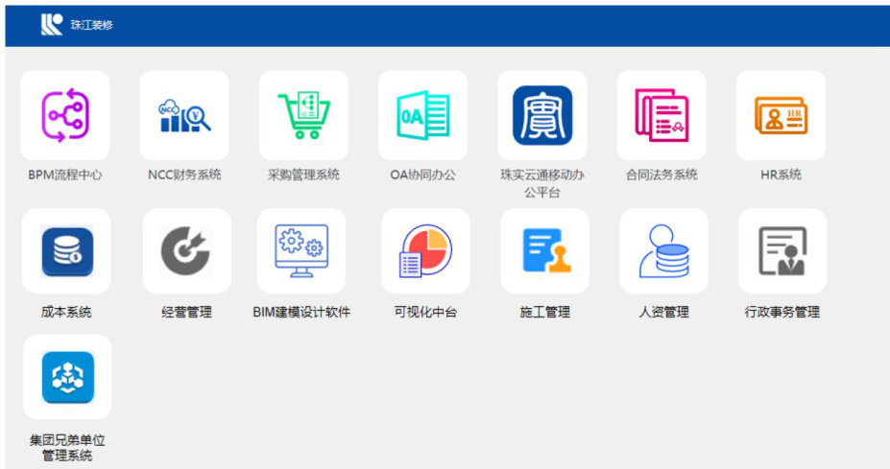Launch the NCC财务系统 icon
Viewport: 890px width, 469px height.
(184, 115)
